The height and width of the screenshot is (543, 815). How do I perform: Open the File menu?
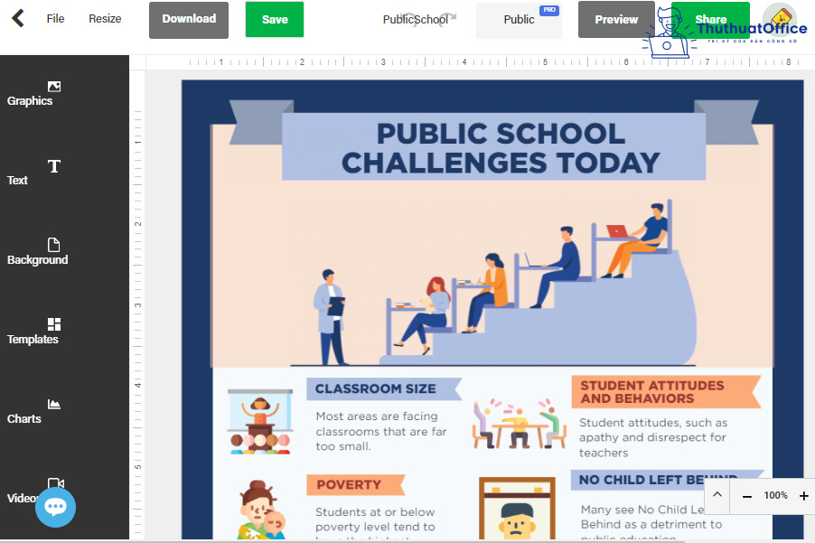55,17
